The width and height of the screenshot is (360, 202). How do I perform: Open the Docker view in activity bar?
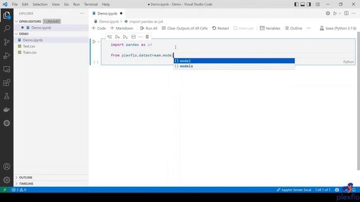[x=7, y=110]
